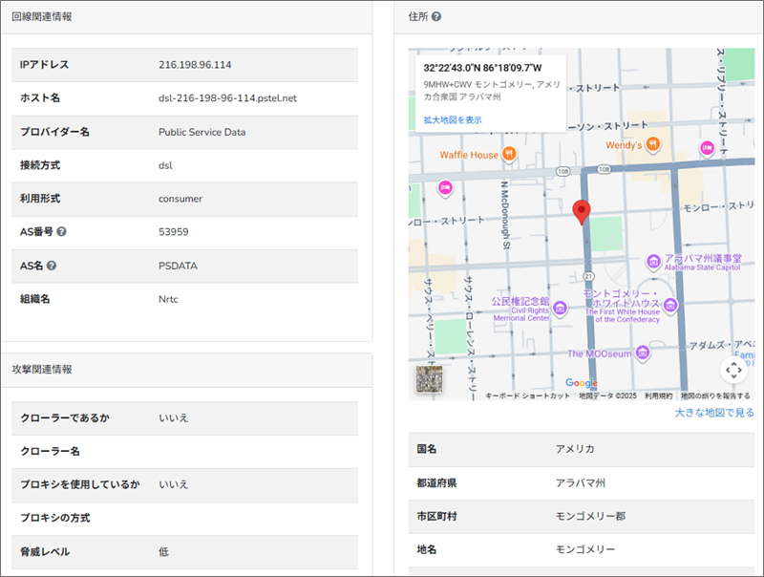Screen dimensions: 764x577
Task: Switch to satellite view thumbnail
Action: tap(429, 379)
